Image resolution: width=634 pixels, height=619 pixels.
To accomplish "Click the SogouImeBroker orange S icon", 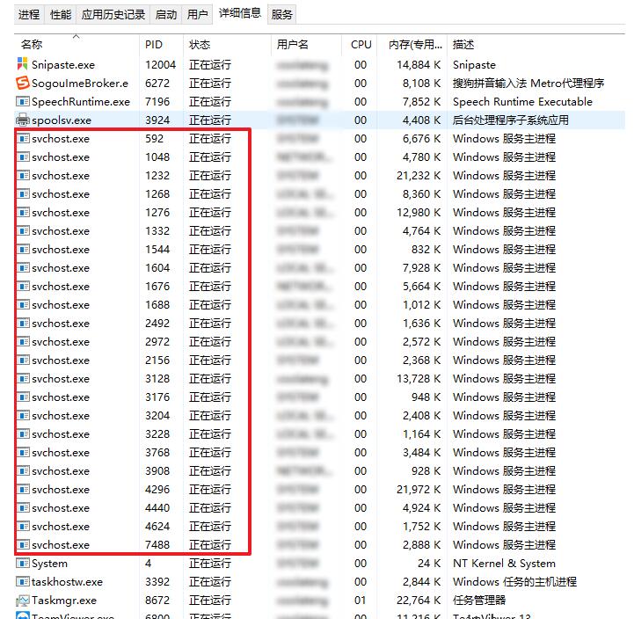I will pyautogui.click(x=23, y=83).
